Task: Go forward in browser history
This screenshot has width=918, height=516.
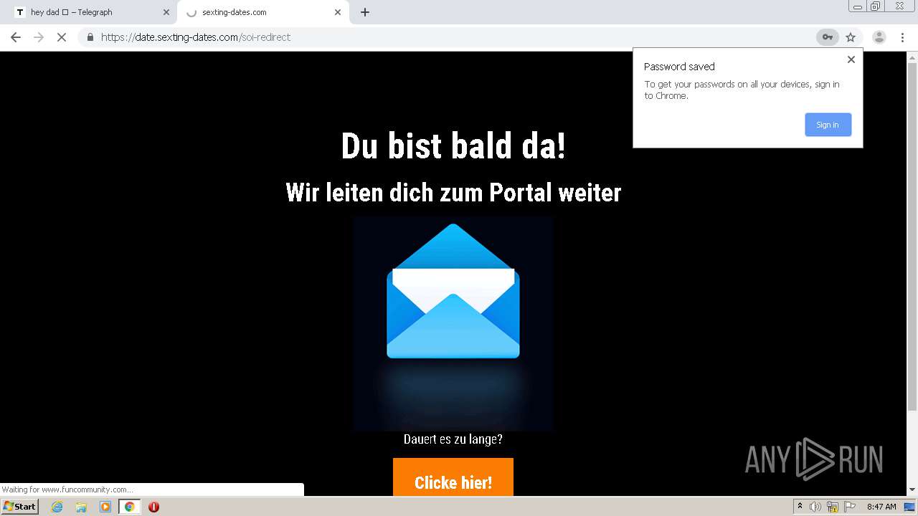Action: coord(39,37)
